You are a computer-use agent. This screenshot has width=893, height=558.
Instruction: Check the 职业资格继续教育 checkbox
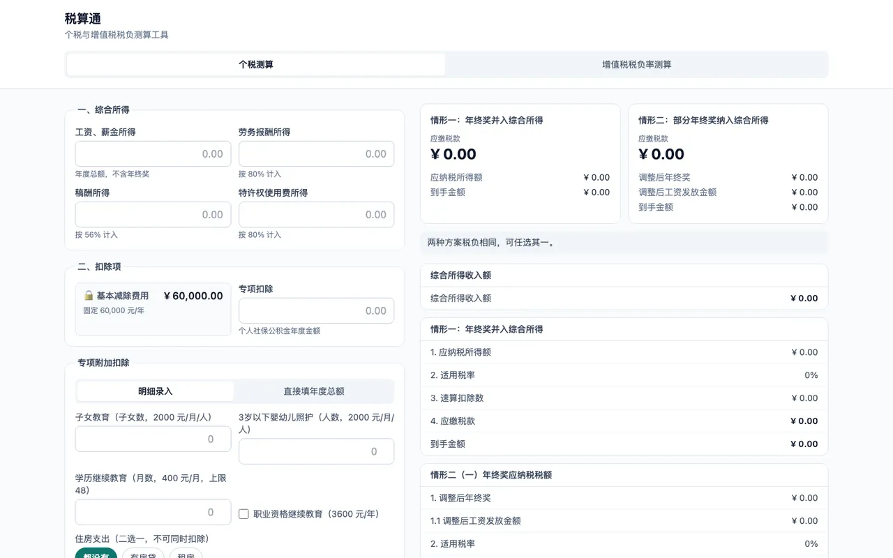tap(243, 514)
